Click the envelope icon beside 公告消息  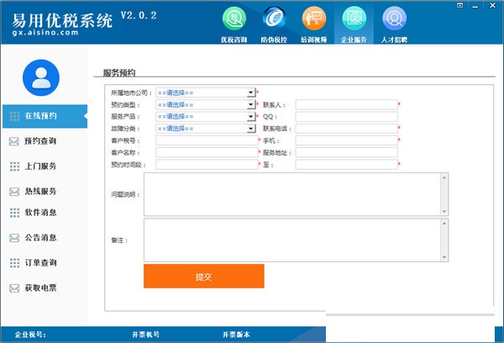point(14,238)
